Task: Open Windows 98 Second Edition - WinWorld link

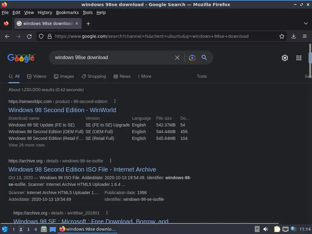Action: click(62, 110)
